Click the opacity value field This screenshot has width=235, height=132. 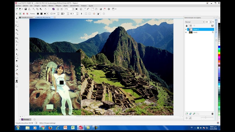207,22
